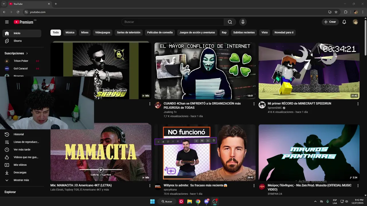Select the Música filter chip
Screen dimensions: 367x206
[x=70, y=33]
